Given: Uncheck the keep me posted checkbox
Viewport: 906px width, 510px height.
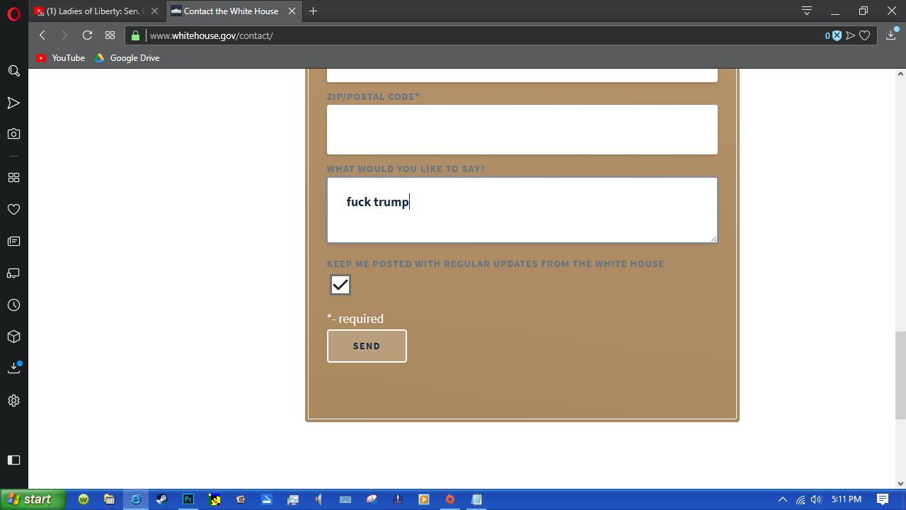Looking at the screenshot, I should pyautogui.click(x=340, y=285).
